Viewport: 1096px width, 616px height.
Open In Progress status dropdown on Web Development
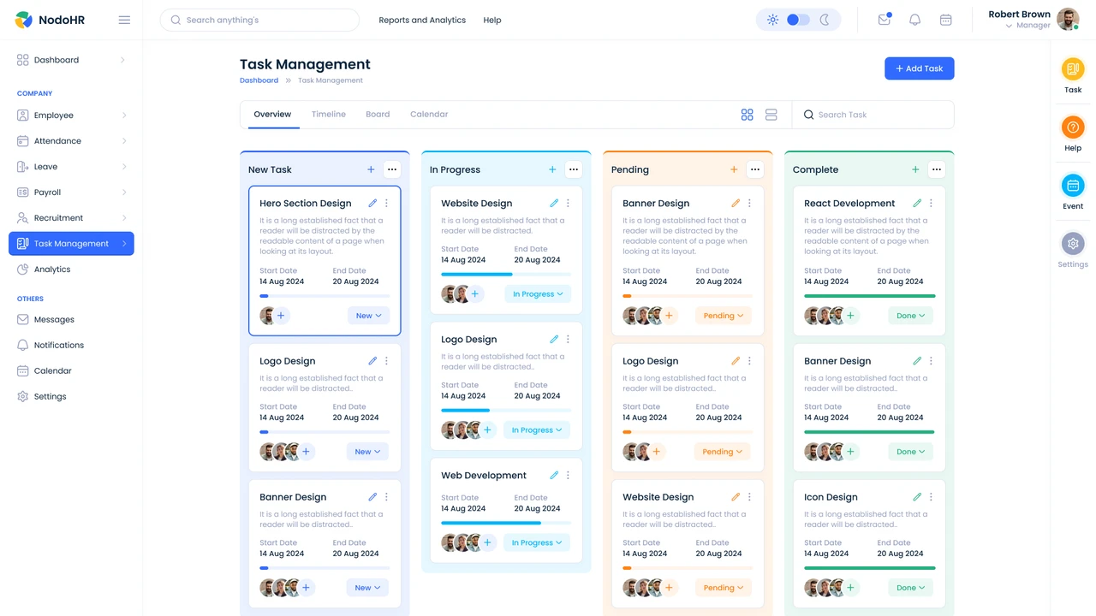[538, 542]
